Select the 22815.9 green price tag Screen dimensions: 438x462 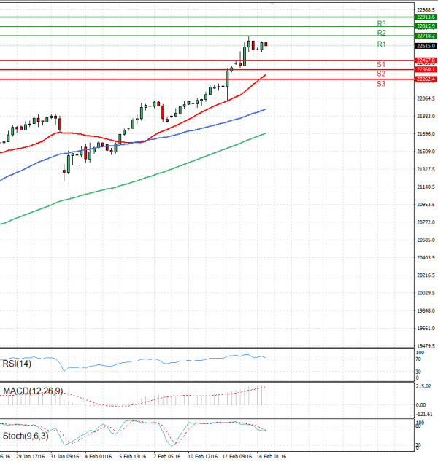click(426, 26)
